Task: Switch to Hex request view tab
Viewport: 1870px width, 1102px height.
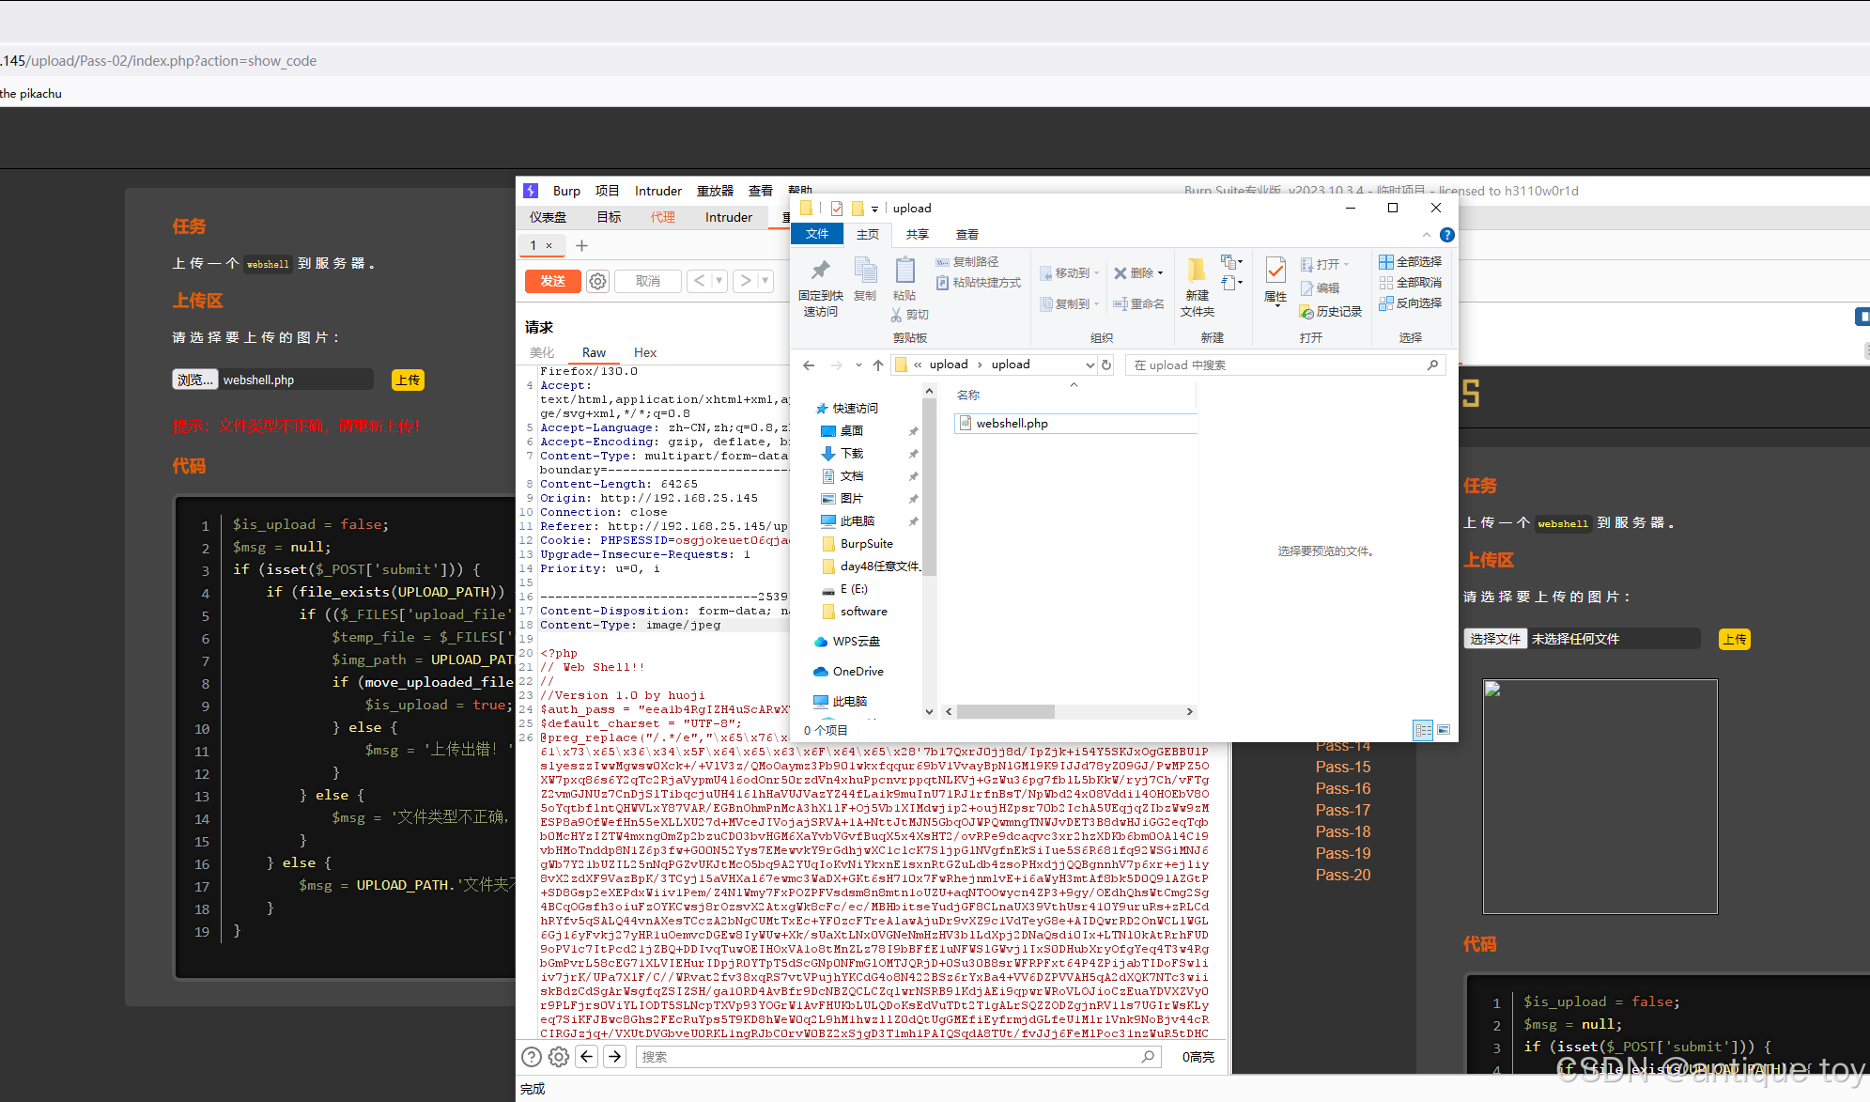Action: 644,352
